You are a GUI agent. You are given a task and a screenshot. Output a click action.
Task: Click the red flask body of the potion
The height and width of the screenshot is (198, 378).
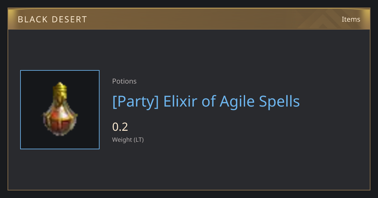pos(60,121)
